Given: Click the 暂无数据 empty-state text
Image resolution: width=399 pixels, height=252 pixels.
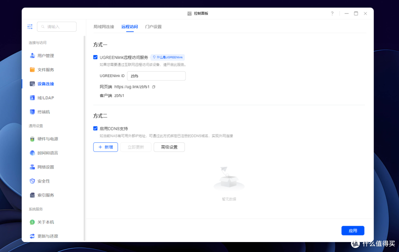Looking at the screenshot, I should click(x=229, y=199).
